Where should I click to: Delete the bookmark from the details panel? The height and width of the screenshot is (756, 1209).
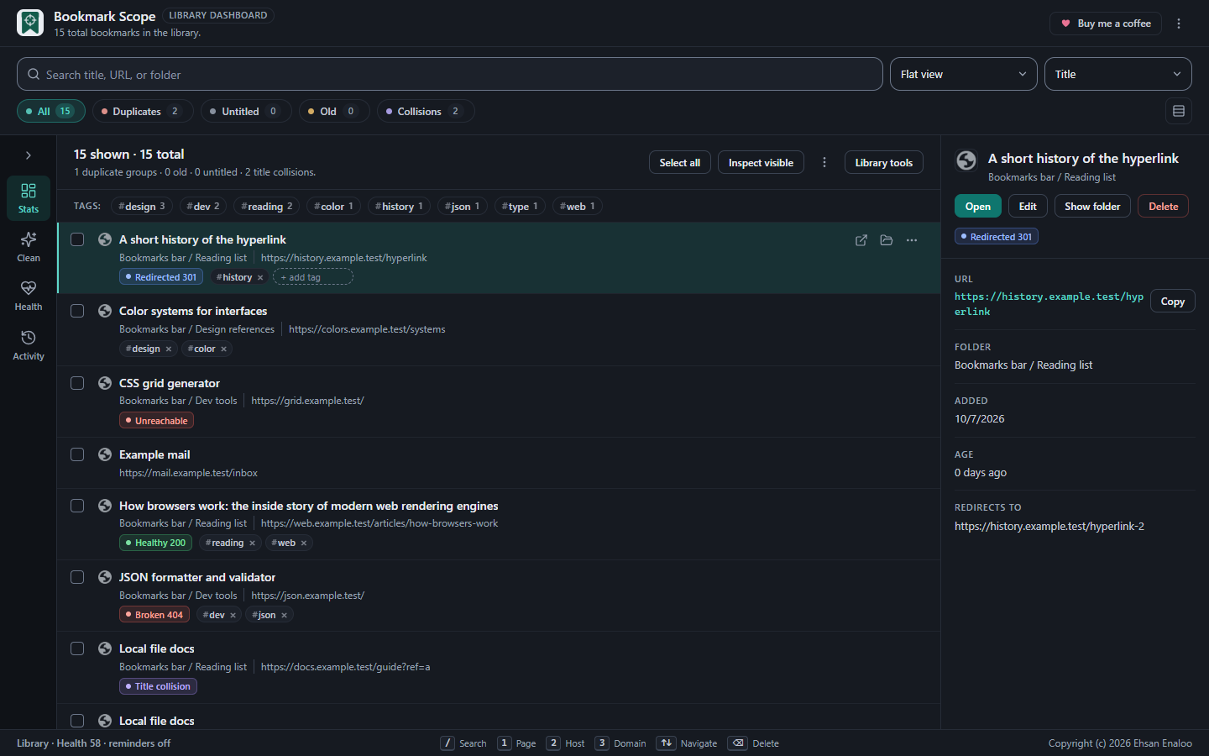tap(1164, 207)
